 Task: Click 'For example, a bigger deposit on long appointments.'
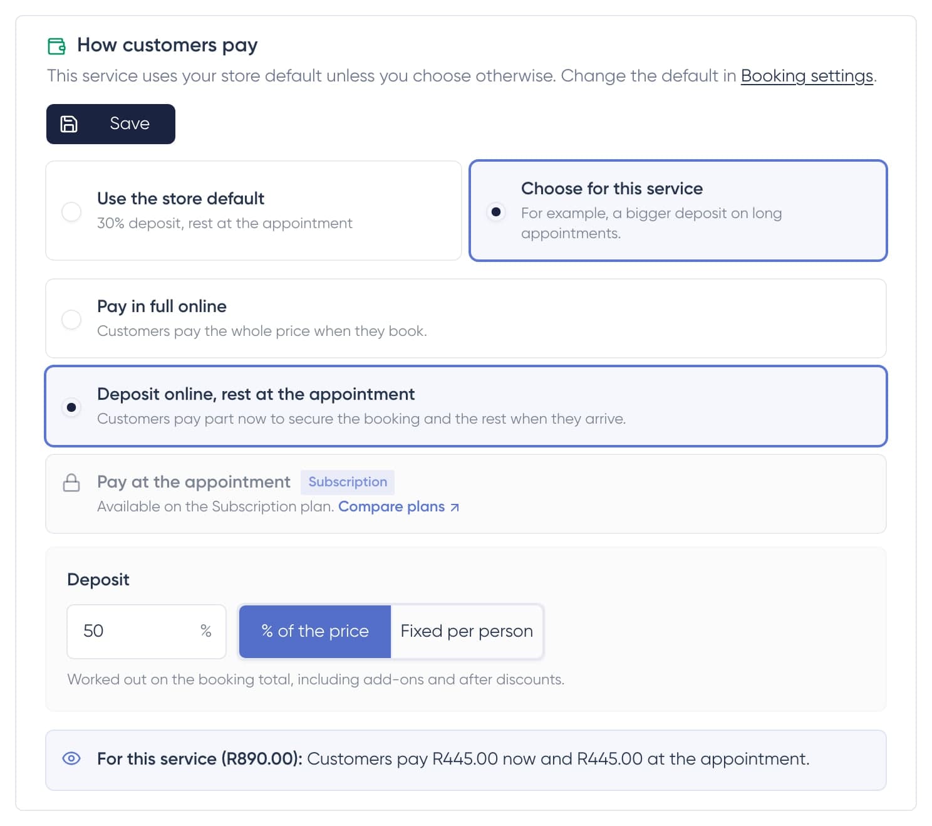(651, 223)
